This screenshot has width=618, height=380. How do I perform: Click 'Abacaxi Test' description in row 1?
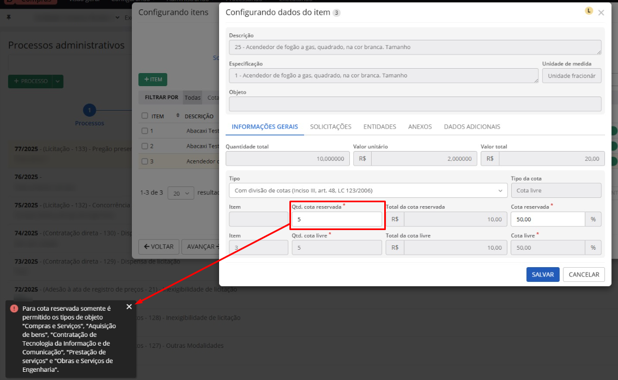[202, 130]
